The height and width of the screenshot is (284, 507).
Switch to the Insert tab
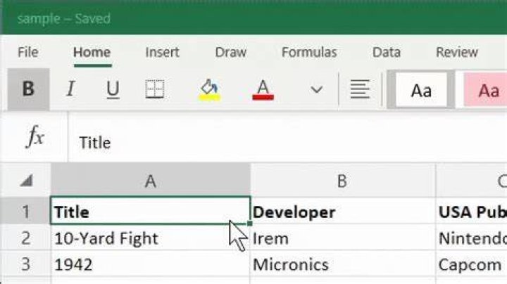[163, 52]
